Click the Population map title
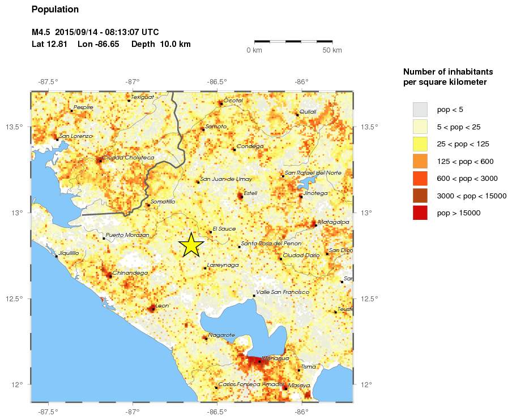Screen dimensions: 512x420 click(x=56, y=9)
